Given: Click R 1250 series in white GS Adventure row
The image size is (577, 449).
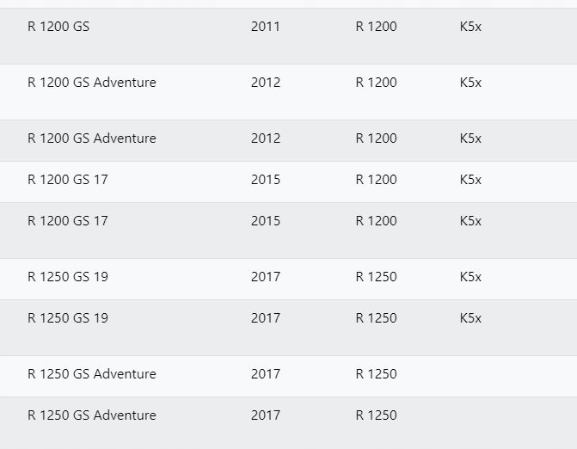Looking at the screenshot, I should pos(376,374).
